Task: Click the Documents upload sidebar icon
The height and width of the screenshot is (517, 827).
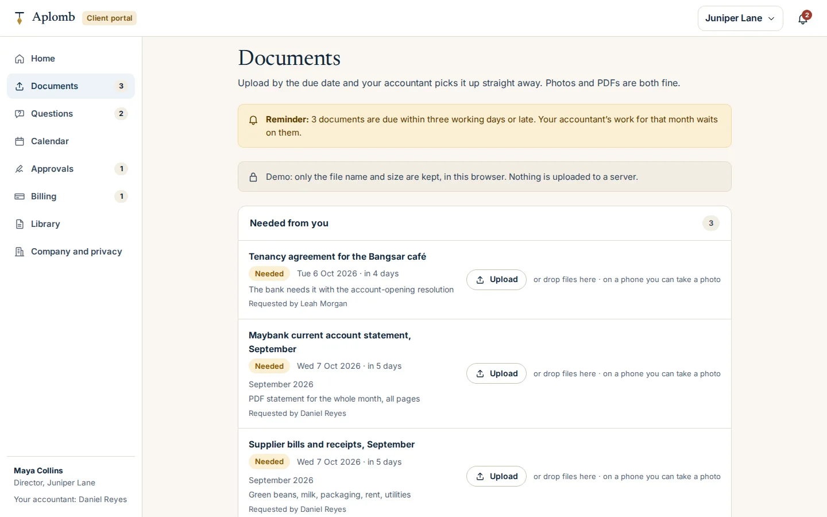Action: (20, 86)
